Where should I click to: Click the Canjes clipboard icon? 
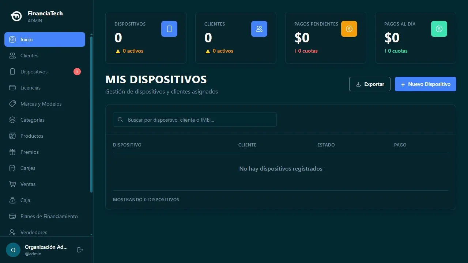12,168
